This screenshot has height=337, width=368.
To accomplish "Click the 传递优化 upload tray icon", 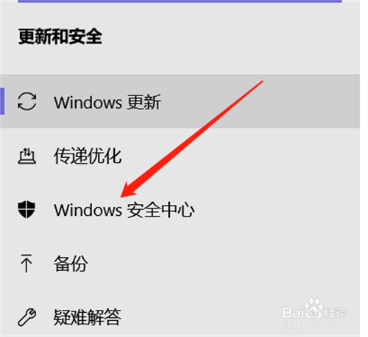I will (x=27, y=156).
